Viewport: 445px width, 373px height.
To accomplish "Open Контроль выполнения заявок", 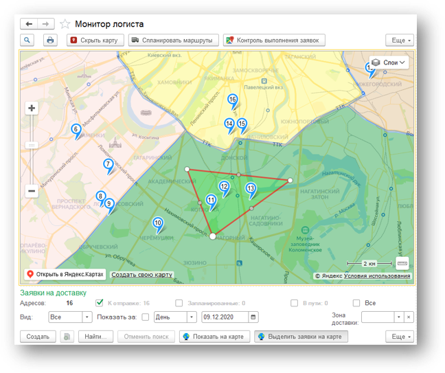I will pos(274,40).
